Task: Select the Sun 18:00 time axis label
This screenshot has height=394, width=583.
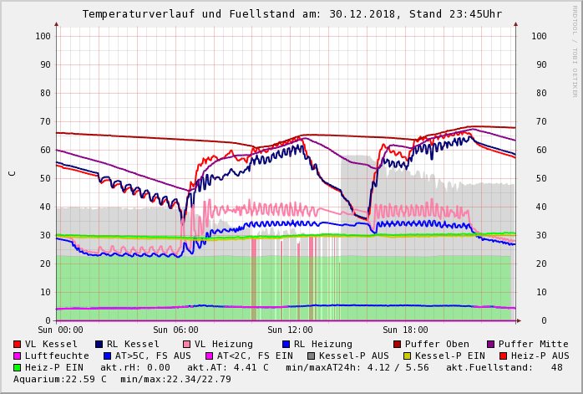Action: coord(405,330)
